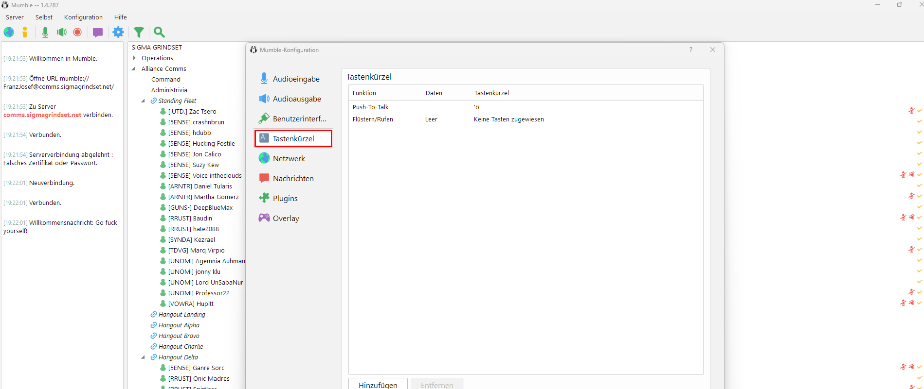Image resolution: width=924 pixels, height=389 pixels.
Task: Open the Selbst menu
Action: click(x=44, y=17)
